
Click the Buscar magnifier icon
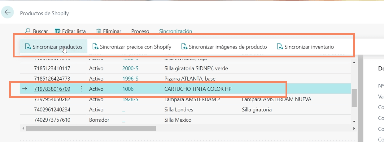click(x=28, y=31)
